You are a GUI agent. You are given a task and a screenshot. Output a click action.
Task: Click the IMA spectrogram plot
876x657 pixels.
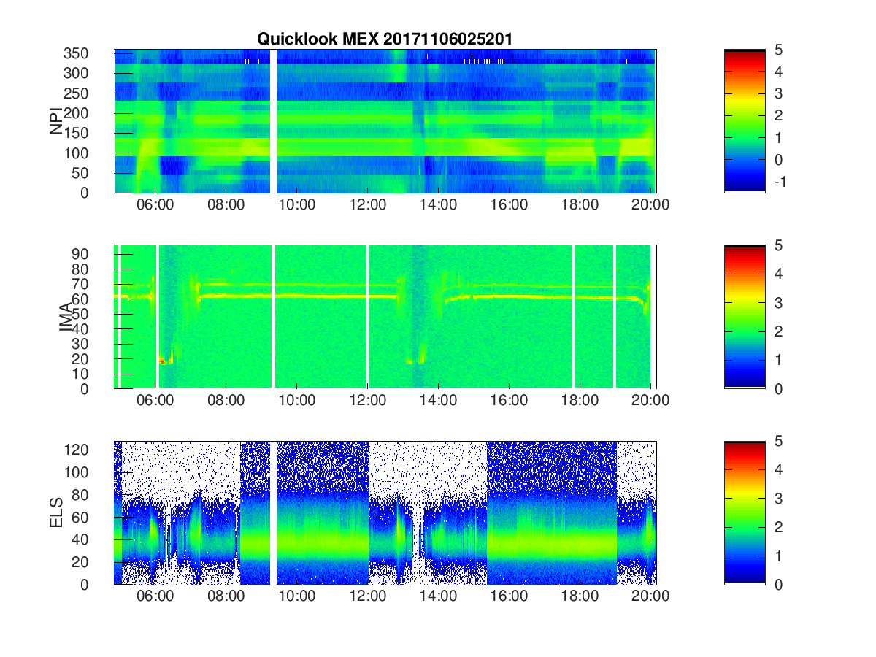[x=385, y=317]
